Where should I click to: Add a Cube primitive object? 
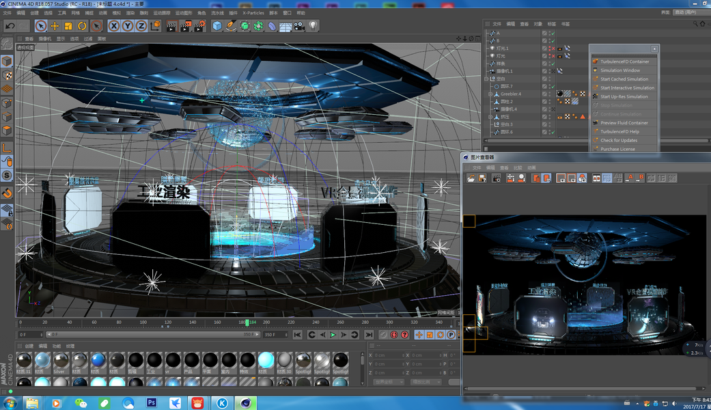[x=217, y=26]
